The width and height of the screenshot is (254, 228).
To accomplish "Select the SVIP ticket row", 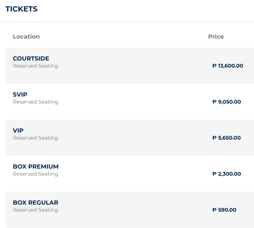I will [130, 102].
